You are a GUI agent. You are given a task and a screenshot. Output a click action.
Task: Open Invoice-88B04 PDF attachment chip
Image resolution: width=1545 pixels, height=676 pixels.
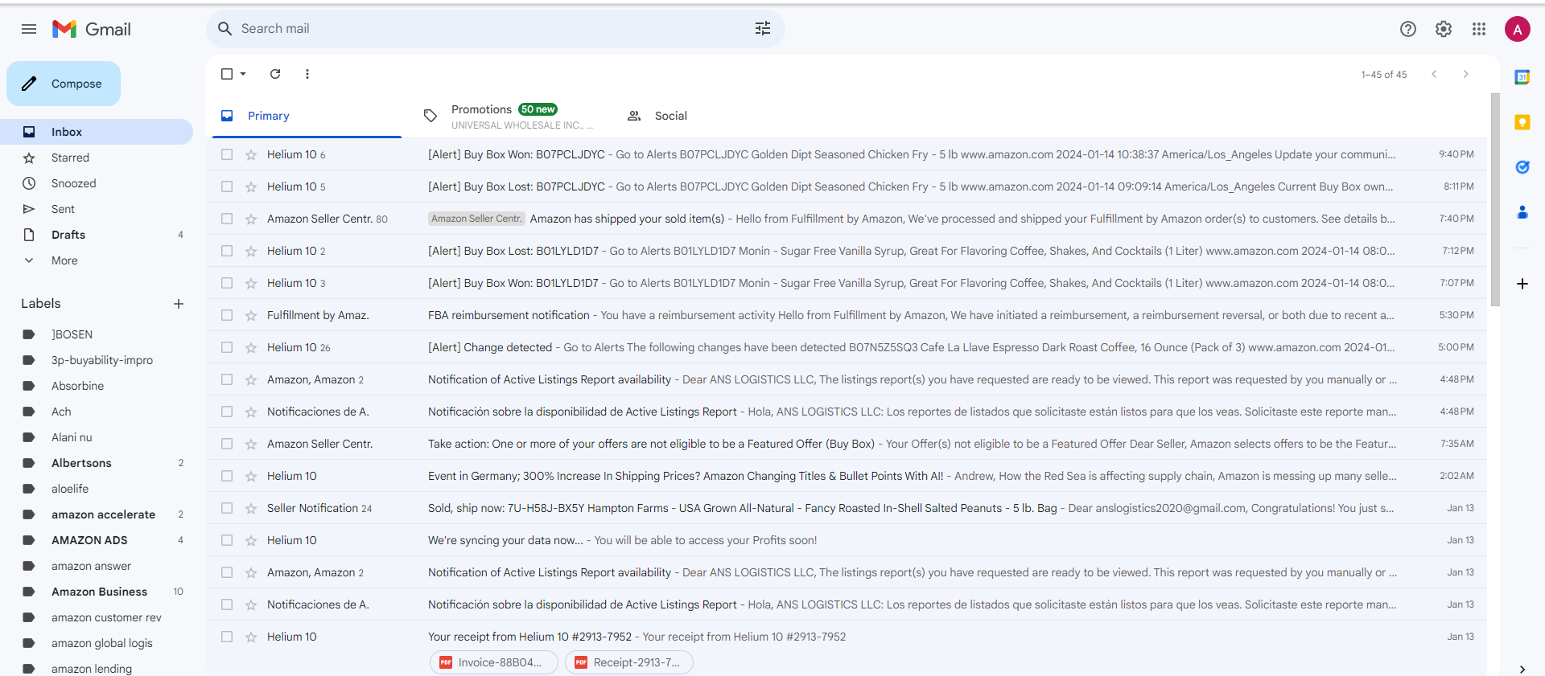[494, 662]
